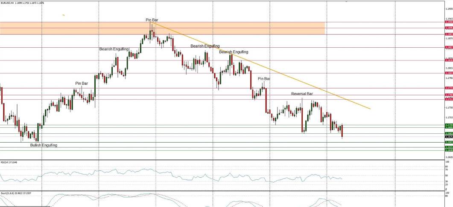453x207 pixels.
Task: Click the 1.1857 red price level tag
Action: (449, 47)
